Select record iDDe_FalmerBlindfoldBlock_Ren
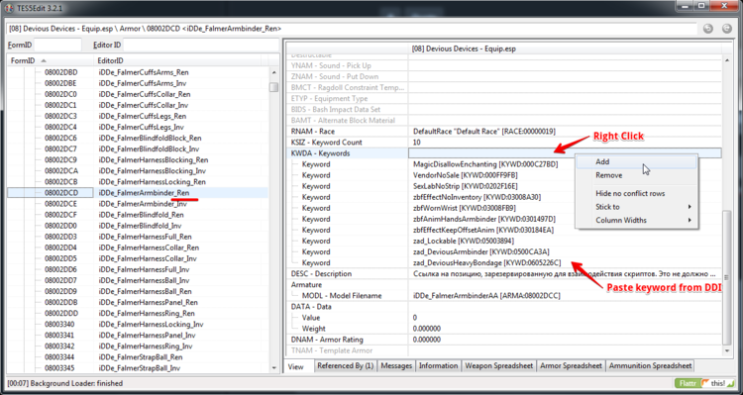This screenshot has height=395, width=743. [150, 138]
